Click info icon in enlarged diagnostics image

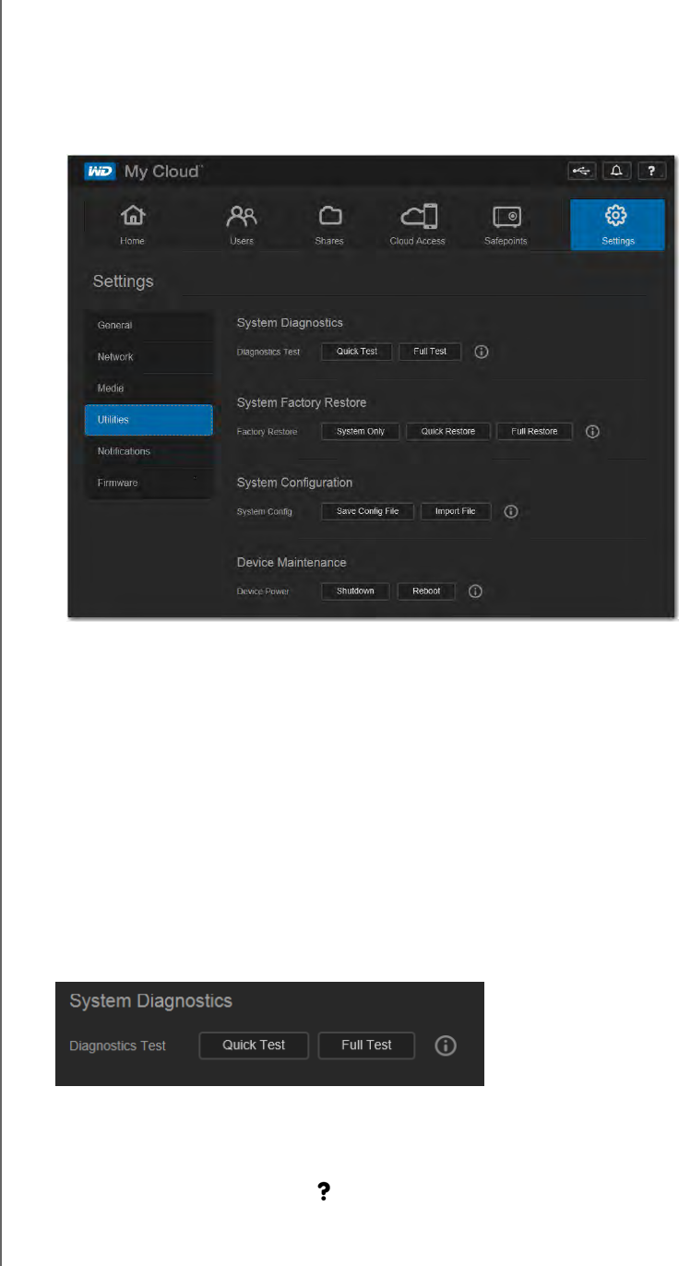coord(446,1045)
